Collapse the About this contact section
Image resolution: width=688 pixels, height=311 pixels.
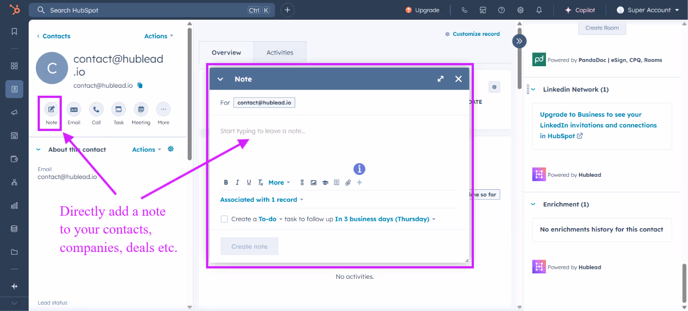coord(38,149)
